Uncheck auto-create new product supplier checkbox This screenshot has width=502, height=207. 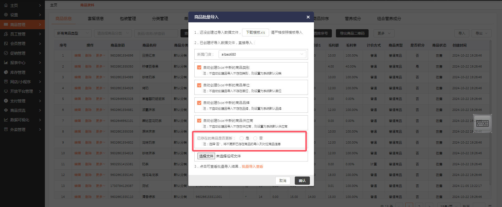[x=199, y=120]
